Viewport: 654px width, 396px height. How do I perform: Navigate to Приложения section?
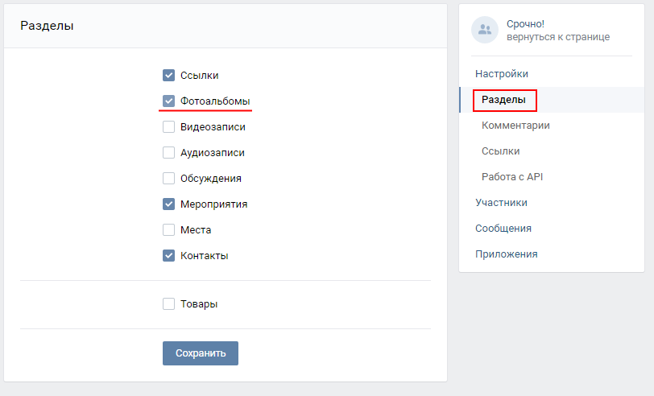click(x=506, y=254)
